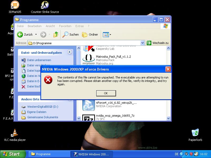
Task: Expand the address bar dropdown
Action: [142, 43]
